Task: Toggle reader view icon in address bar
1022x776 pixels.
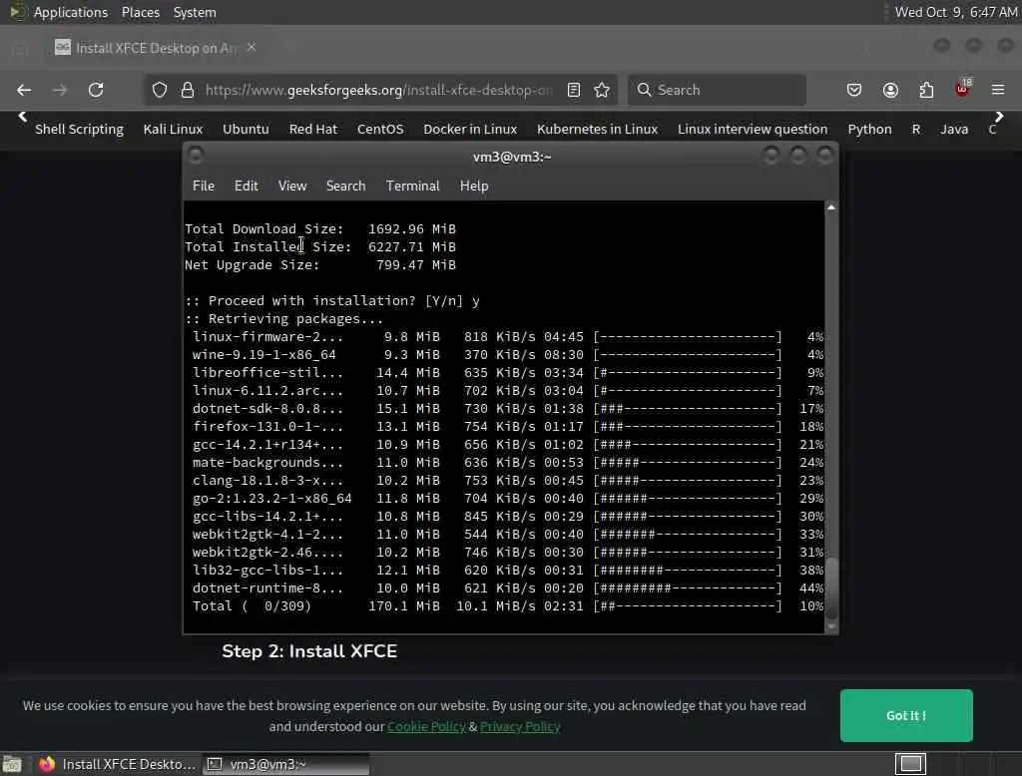Action: (x=574, y=90)
